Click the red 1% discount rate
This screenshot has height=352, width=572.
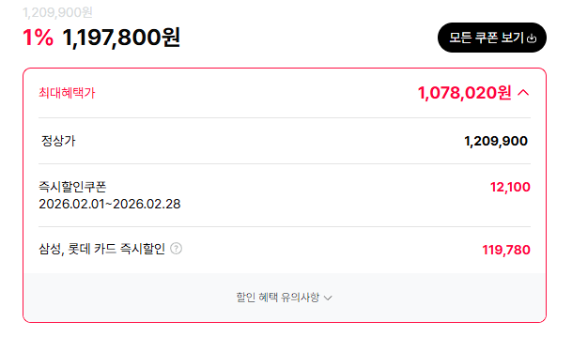(38, 38)
